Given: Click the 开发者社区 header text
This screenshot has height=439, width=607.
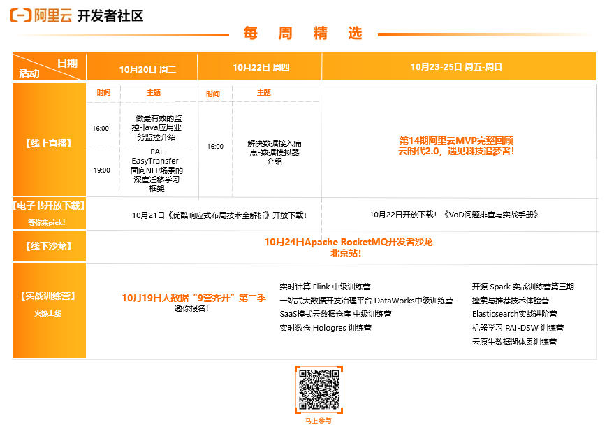Looking at the screenshot, I should tap(110, 16).
